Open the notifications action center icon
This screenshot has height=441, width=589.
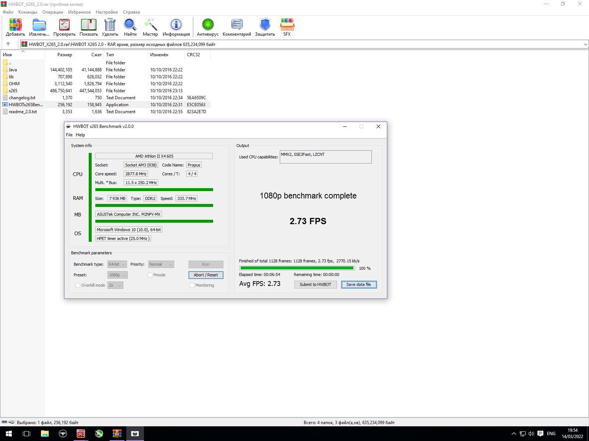pos(540,434)
